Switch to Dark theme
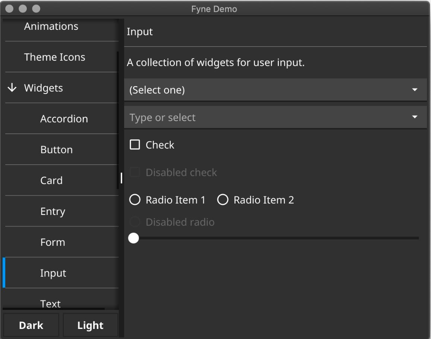This screenshot has width=431, height=339. pyautogui.click(x=31, y=325)
